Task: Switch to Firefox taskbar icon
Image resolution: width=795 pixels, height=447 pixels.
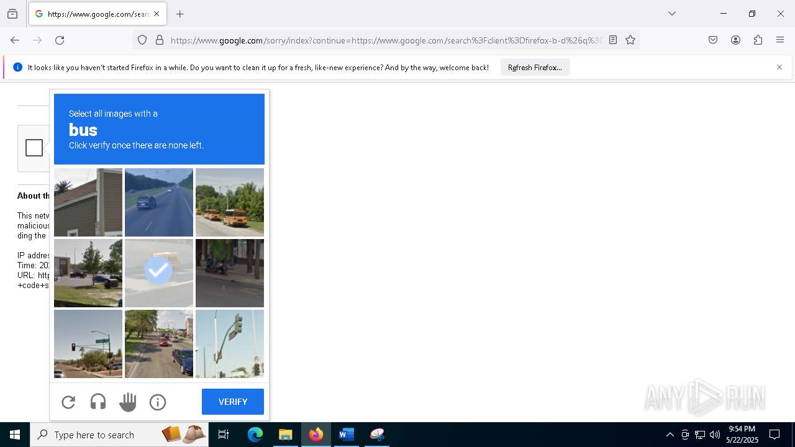Action: click(316, 435)
